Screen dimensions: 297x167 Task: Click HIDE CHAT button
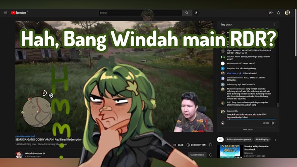coord(248,130)
